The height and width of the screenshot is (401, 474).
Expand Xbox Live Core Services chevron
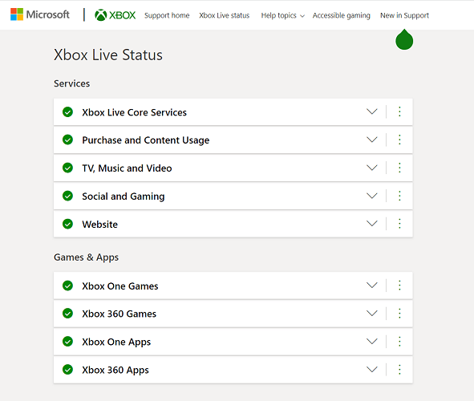(372, 111)
